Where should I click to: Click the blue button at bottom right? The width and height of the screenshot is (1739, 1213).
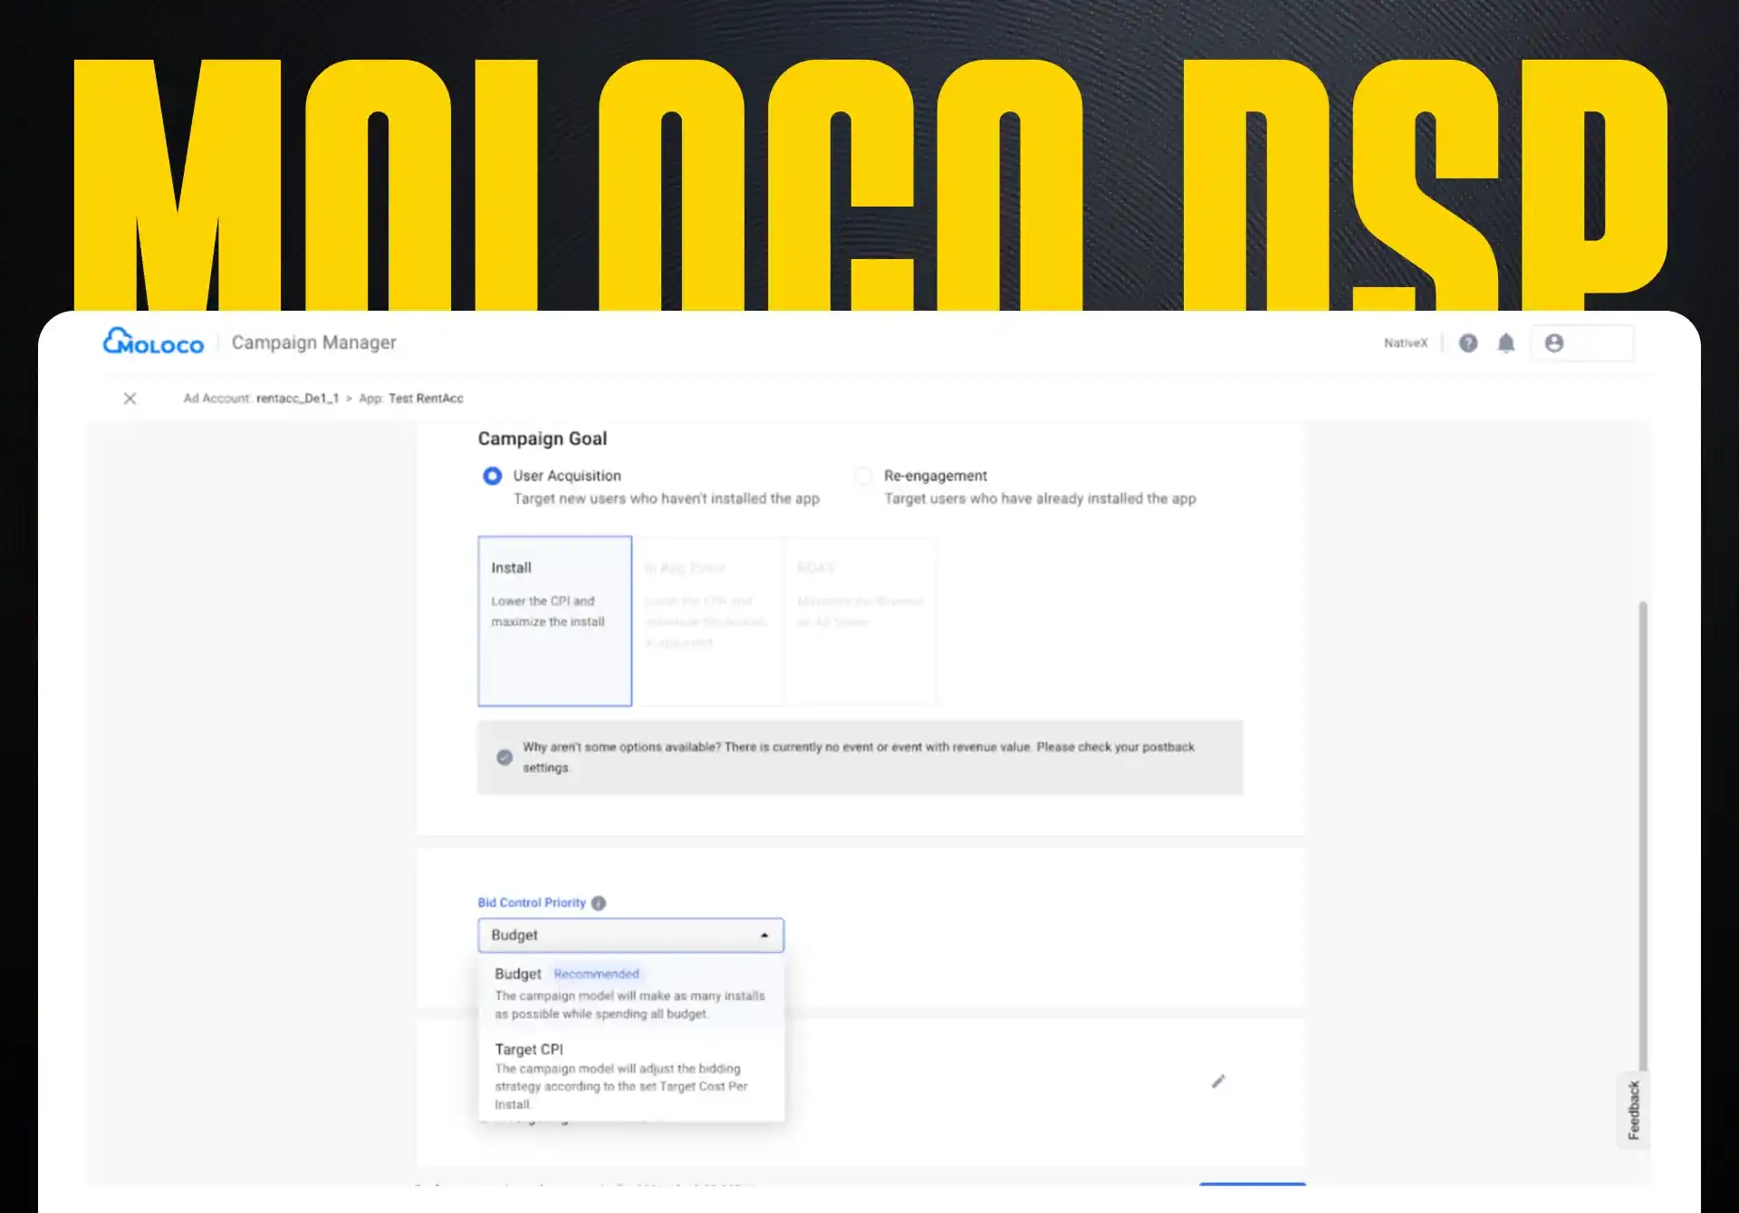[1253, 1184]
